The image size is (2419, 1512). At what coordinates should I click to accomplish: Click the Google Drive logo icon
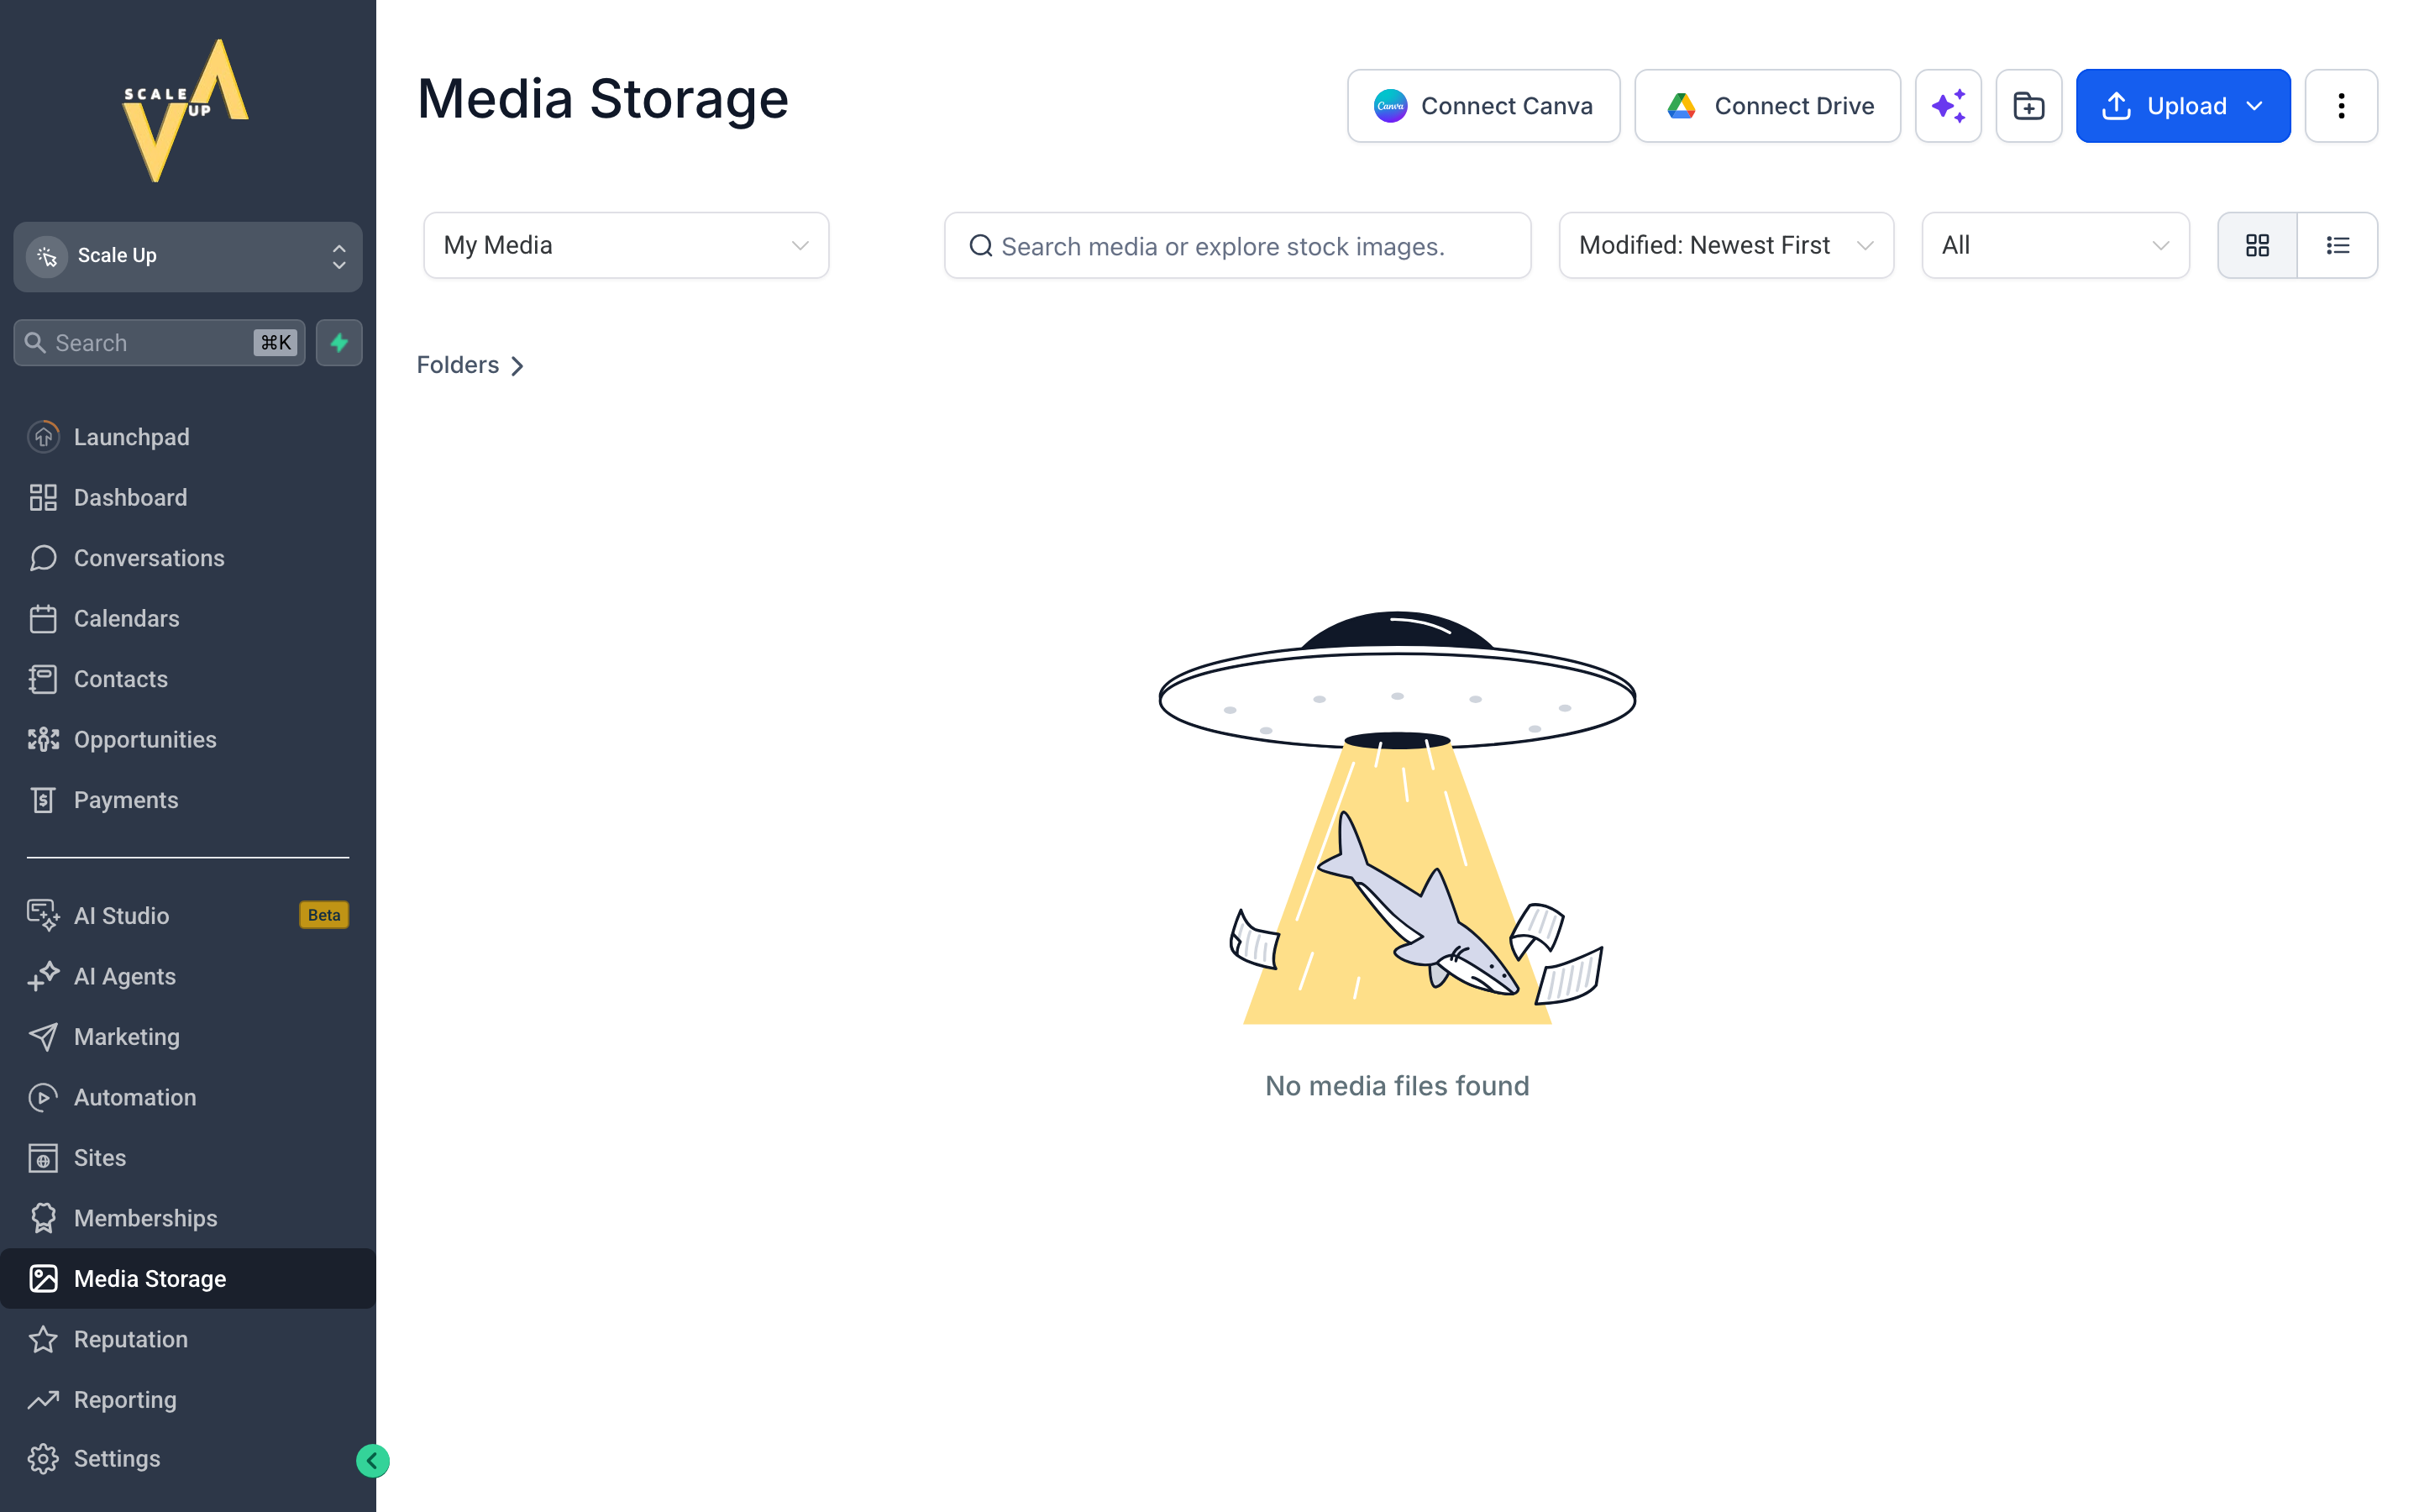pos(1682,106)
